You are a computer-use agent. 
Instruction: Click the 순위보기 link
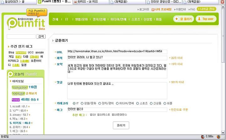pyautogui.click(x=31, y=93)
